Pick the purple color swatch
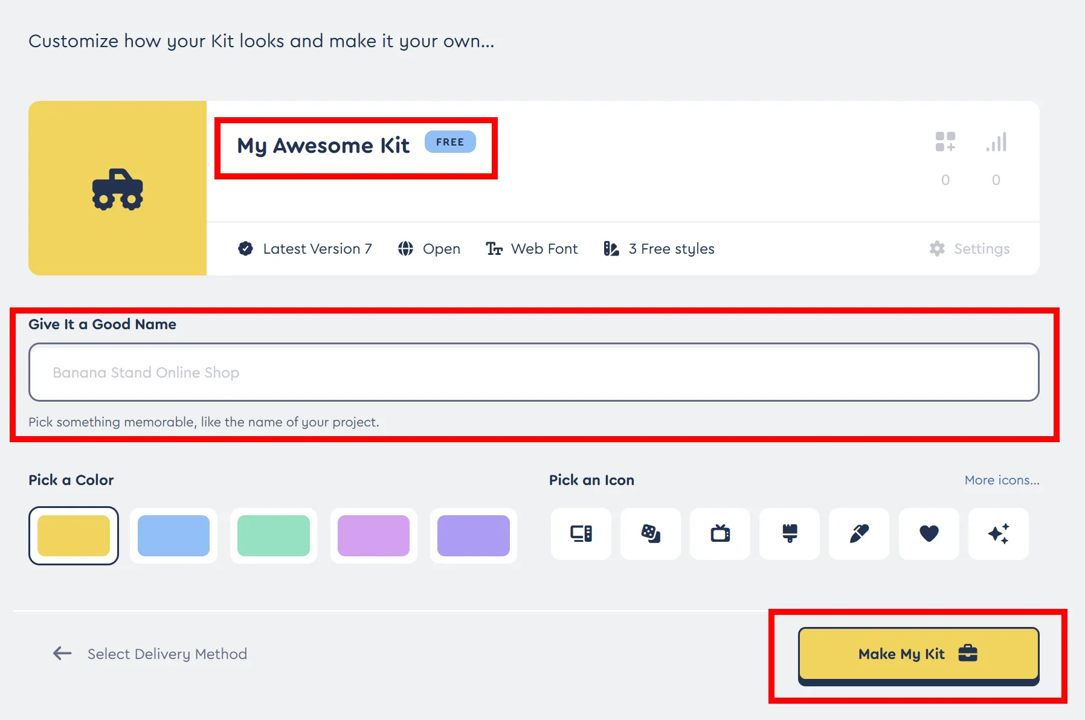 point(474,536)
